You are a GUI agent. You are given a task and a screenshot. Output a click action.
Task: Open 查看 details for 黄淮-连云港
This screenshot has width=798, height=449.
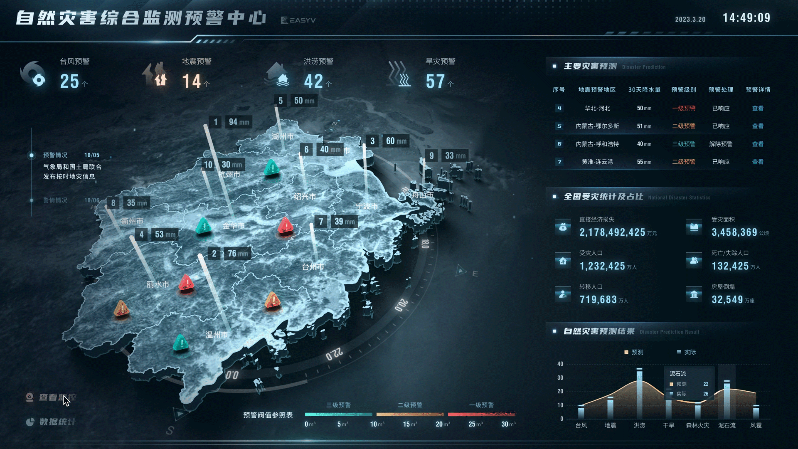click(x=758, y=162)
